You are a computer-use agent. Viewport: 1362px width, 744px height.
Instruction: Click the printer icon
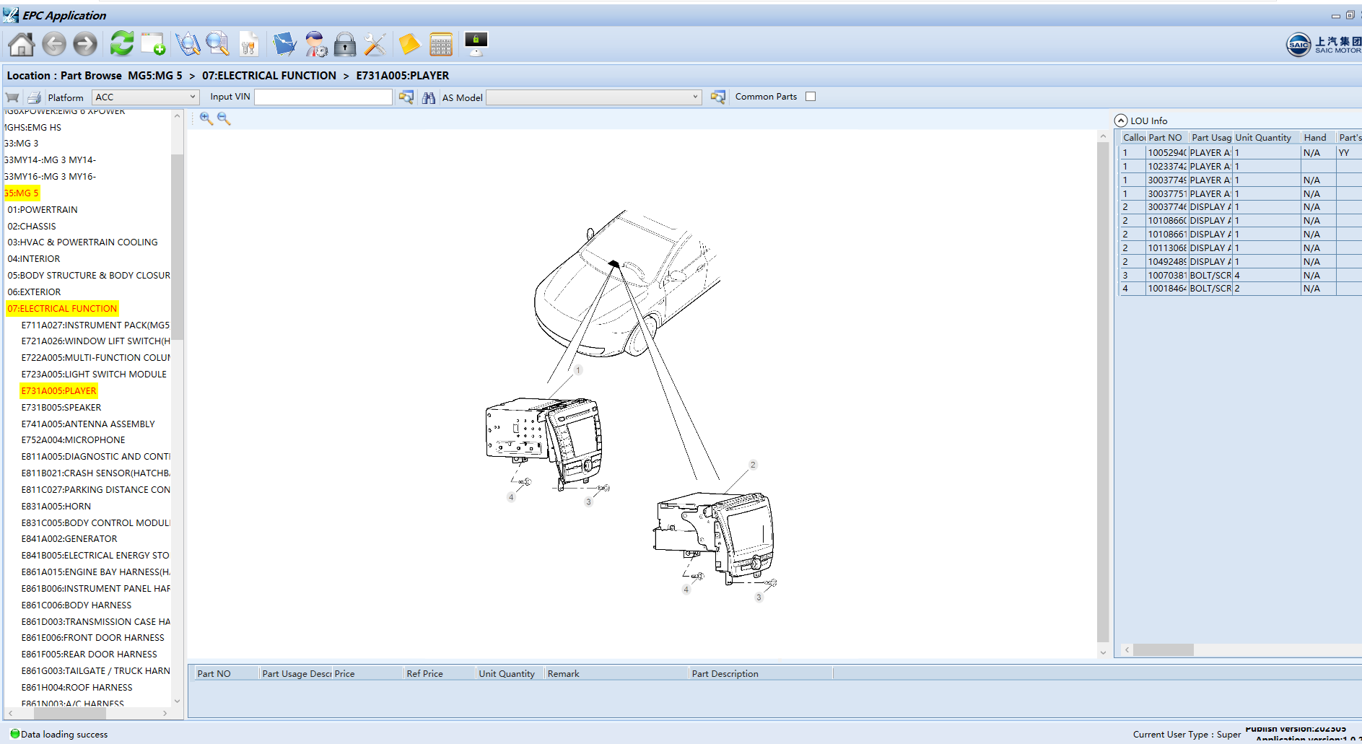(x=34, y=97)
